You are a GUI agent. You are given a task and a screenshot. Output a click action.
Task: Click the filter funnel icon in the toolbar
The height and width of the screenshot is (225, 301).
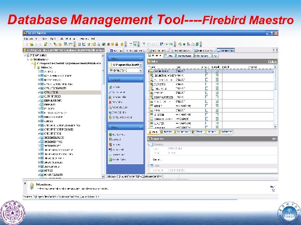pyautogui.click(x=130, y=45)
